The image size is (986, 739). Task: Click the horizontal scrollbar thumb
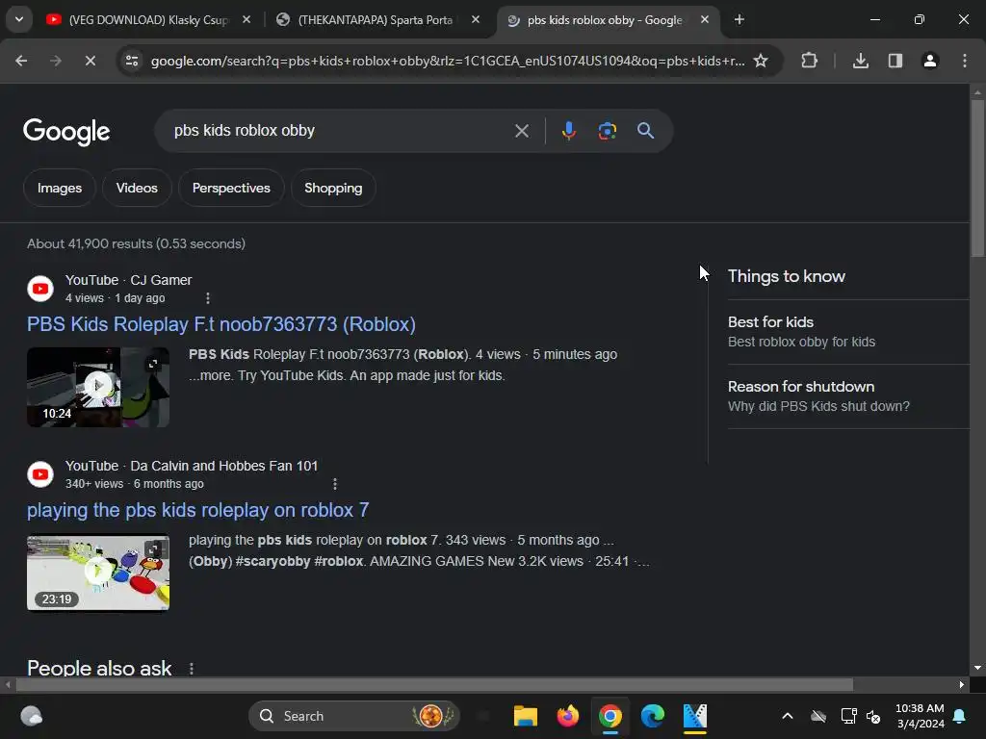(x=434, y=684)
